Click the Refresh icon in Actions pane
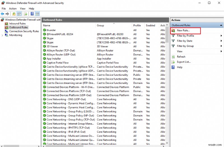Viewport: 224px width, 147px height. point(173,57)
